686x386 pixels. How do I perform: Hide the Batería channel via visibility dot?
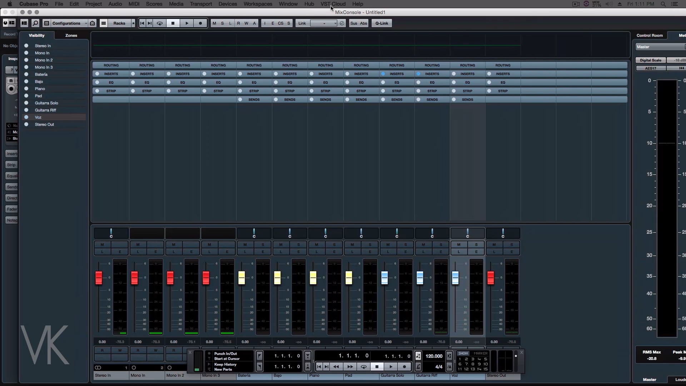click(x=26, y=74)
